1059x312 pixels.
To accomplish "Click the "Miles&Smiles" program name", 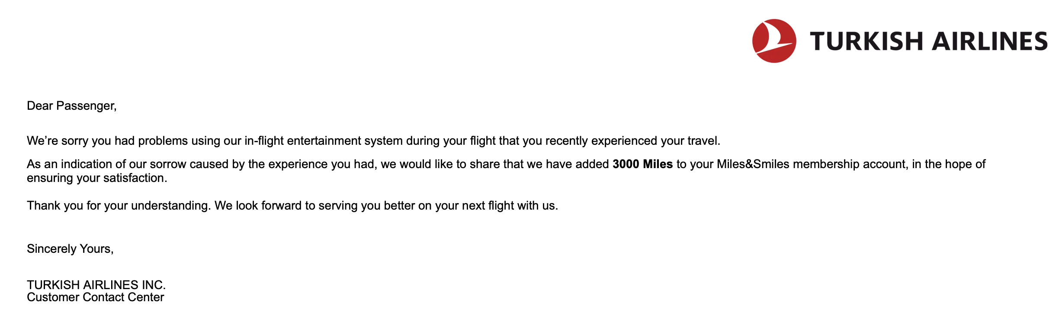I will [753, 164].
